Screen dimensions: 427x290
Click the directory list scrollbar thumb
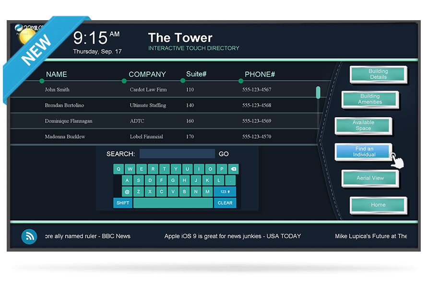coord(318,92)
